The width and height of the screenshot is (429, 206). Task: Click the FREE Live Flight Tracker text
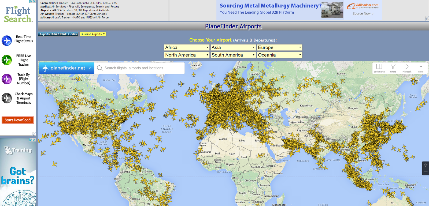(x=24, y=60)
